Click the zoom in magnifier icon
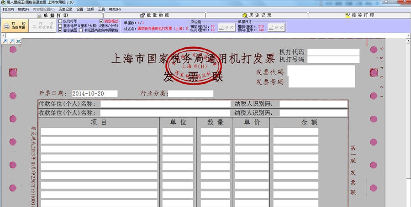 pyautogui.click(x=5, y=41)
